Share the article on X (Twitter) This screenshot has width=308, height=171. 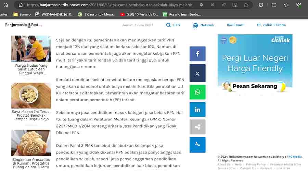(197, 73)
